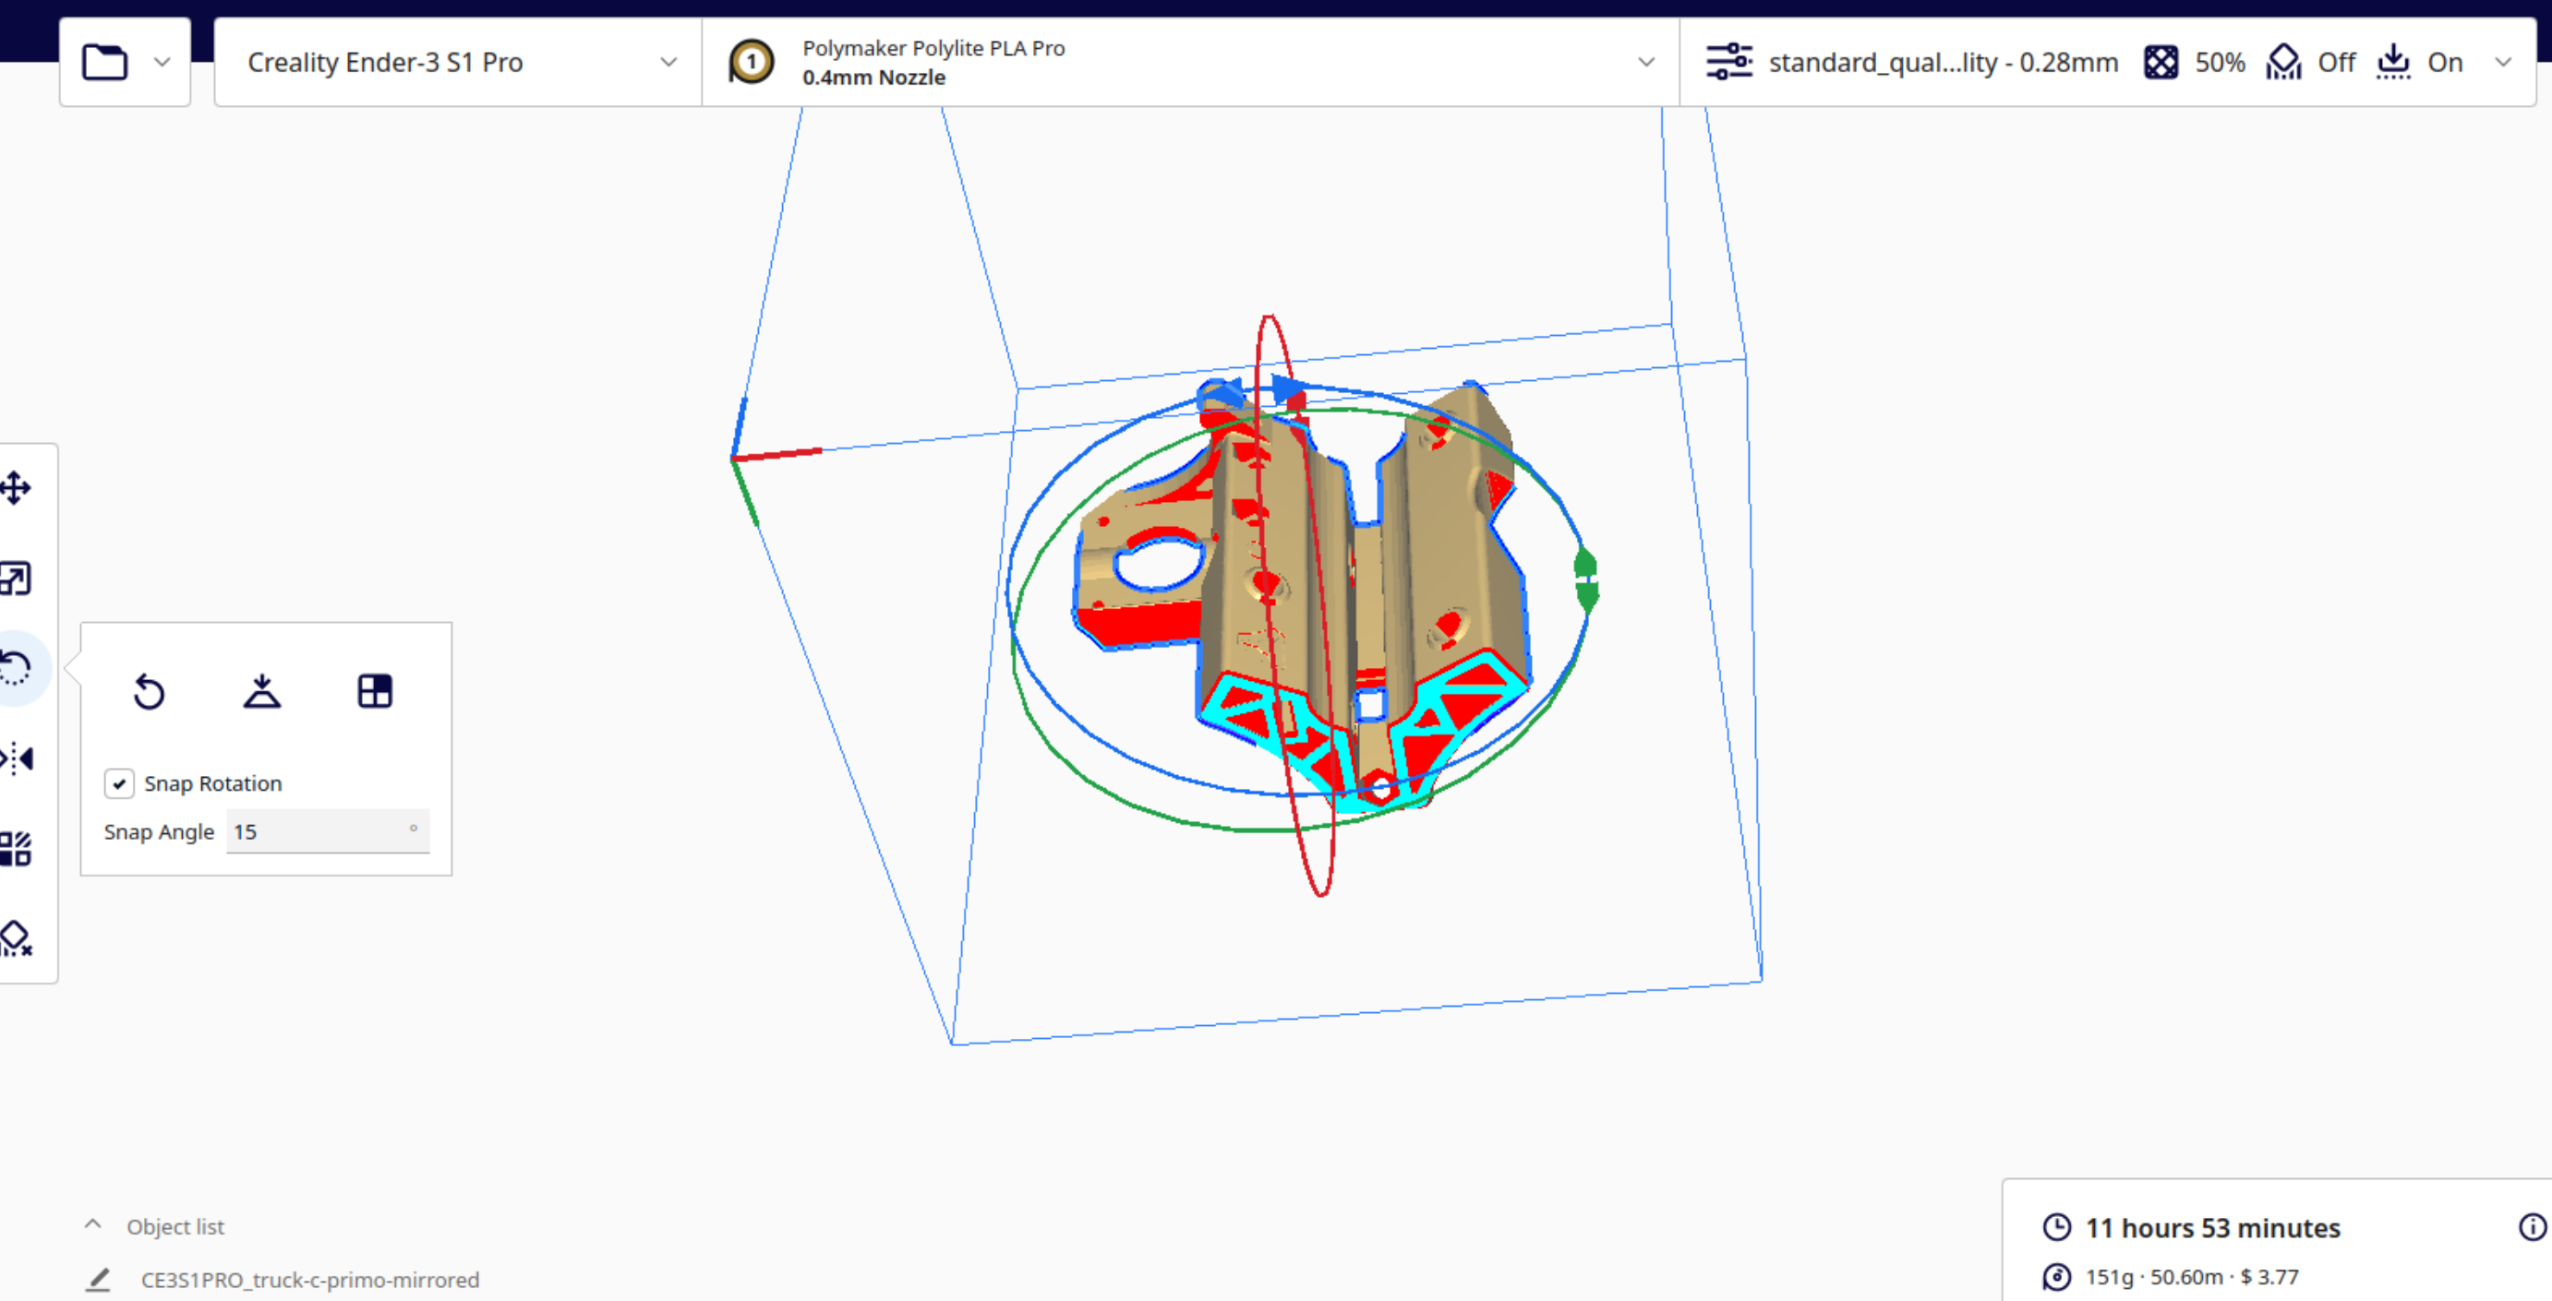Click the infill density icon

click(x=2161, y=63)
